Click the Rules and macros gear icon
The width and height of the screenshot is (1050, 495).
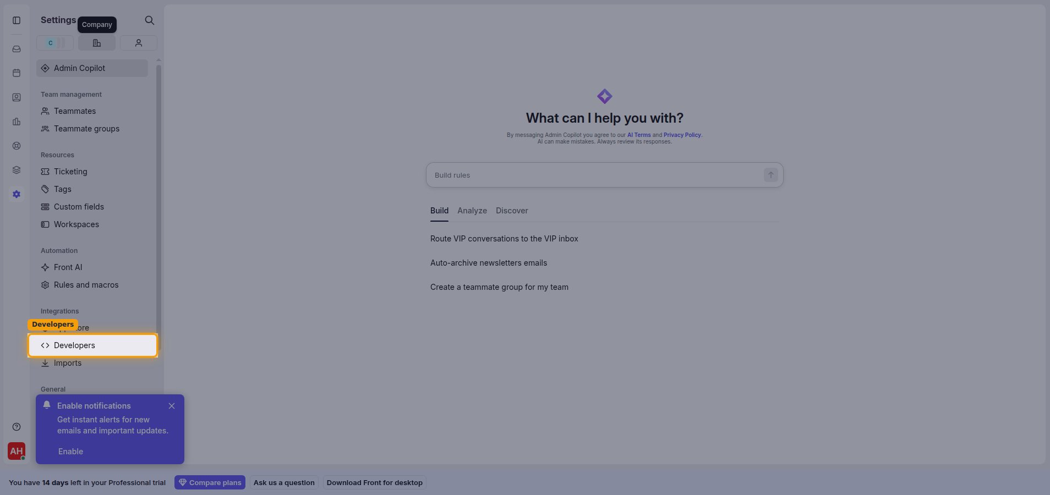coord(45,285)
